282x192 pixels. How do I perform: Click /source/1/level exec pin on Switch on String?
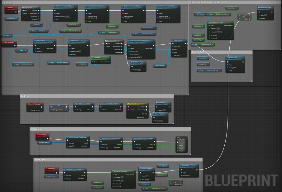tap(146, 107)
